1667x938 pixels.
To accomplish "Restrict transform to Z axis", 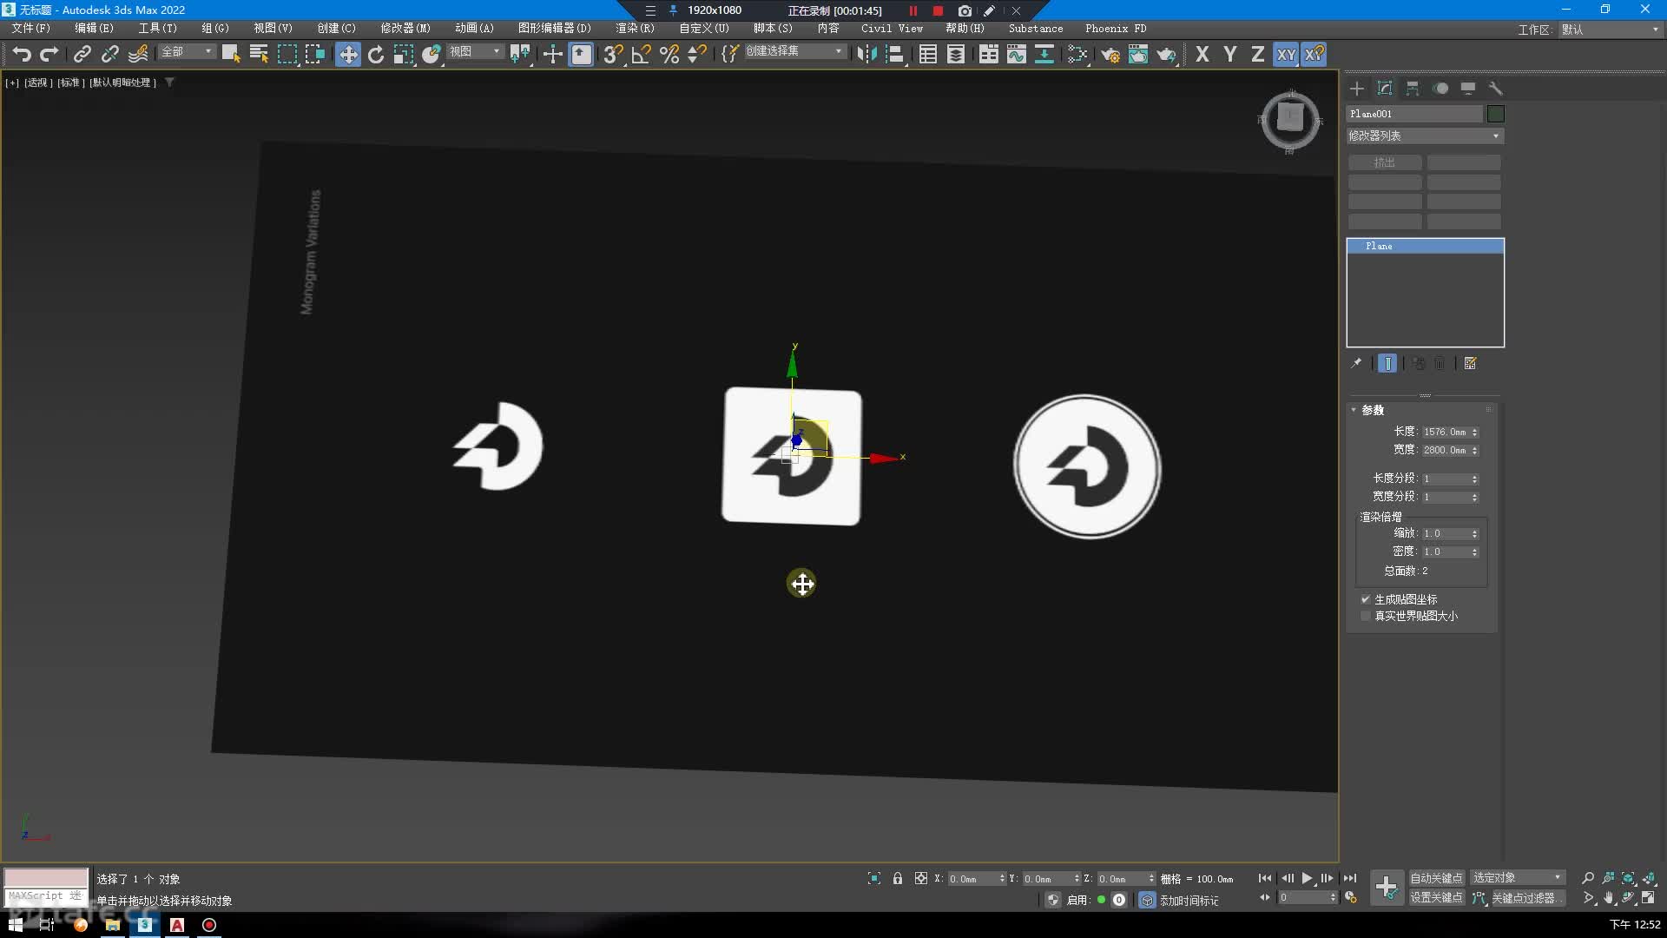I will (x=1258, y=54).
